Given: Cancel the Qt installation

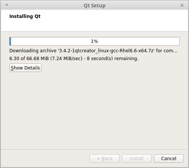Looking at the screenshot, I should 169,159.
